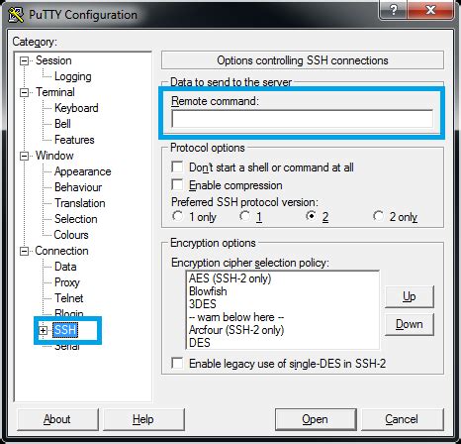
Task: Click the Cancel button
Action: 402,419
